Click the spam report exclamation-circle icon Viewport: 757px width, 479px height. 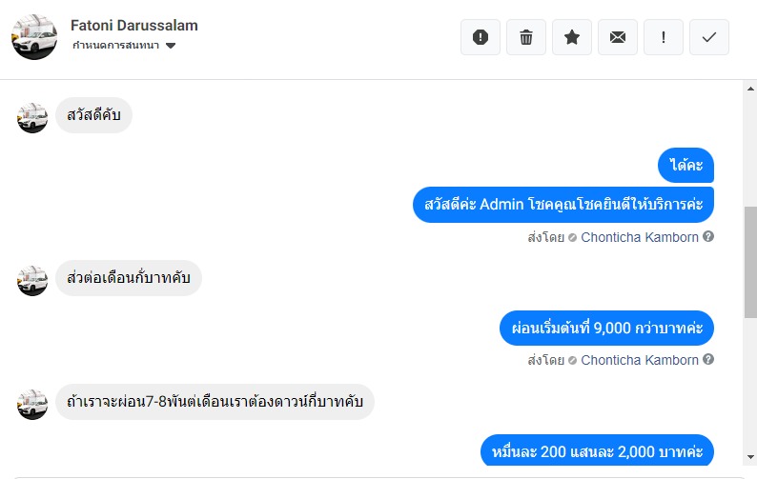pyautogui.click(x=481, y=37)
